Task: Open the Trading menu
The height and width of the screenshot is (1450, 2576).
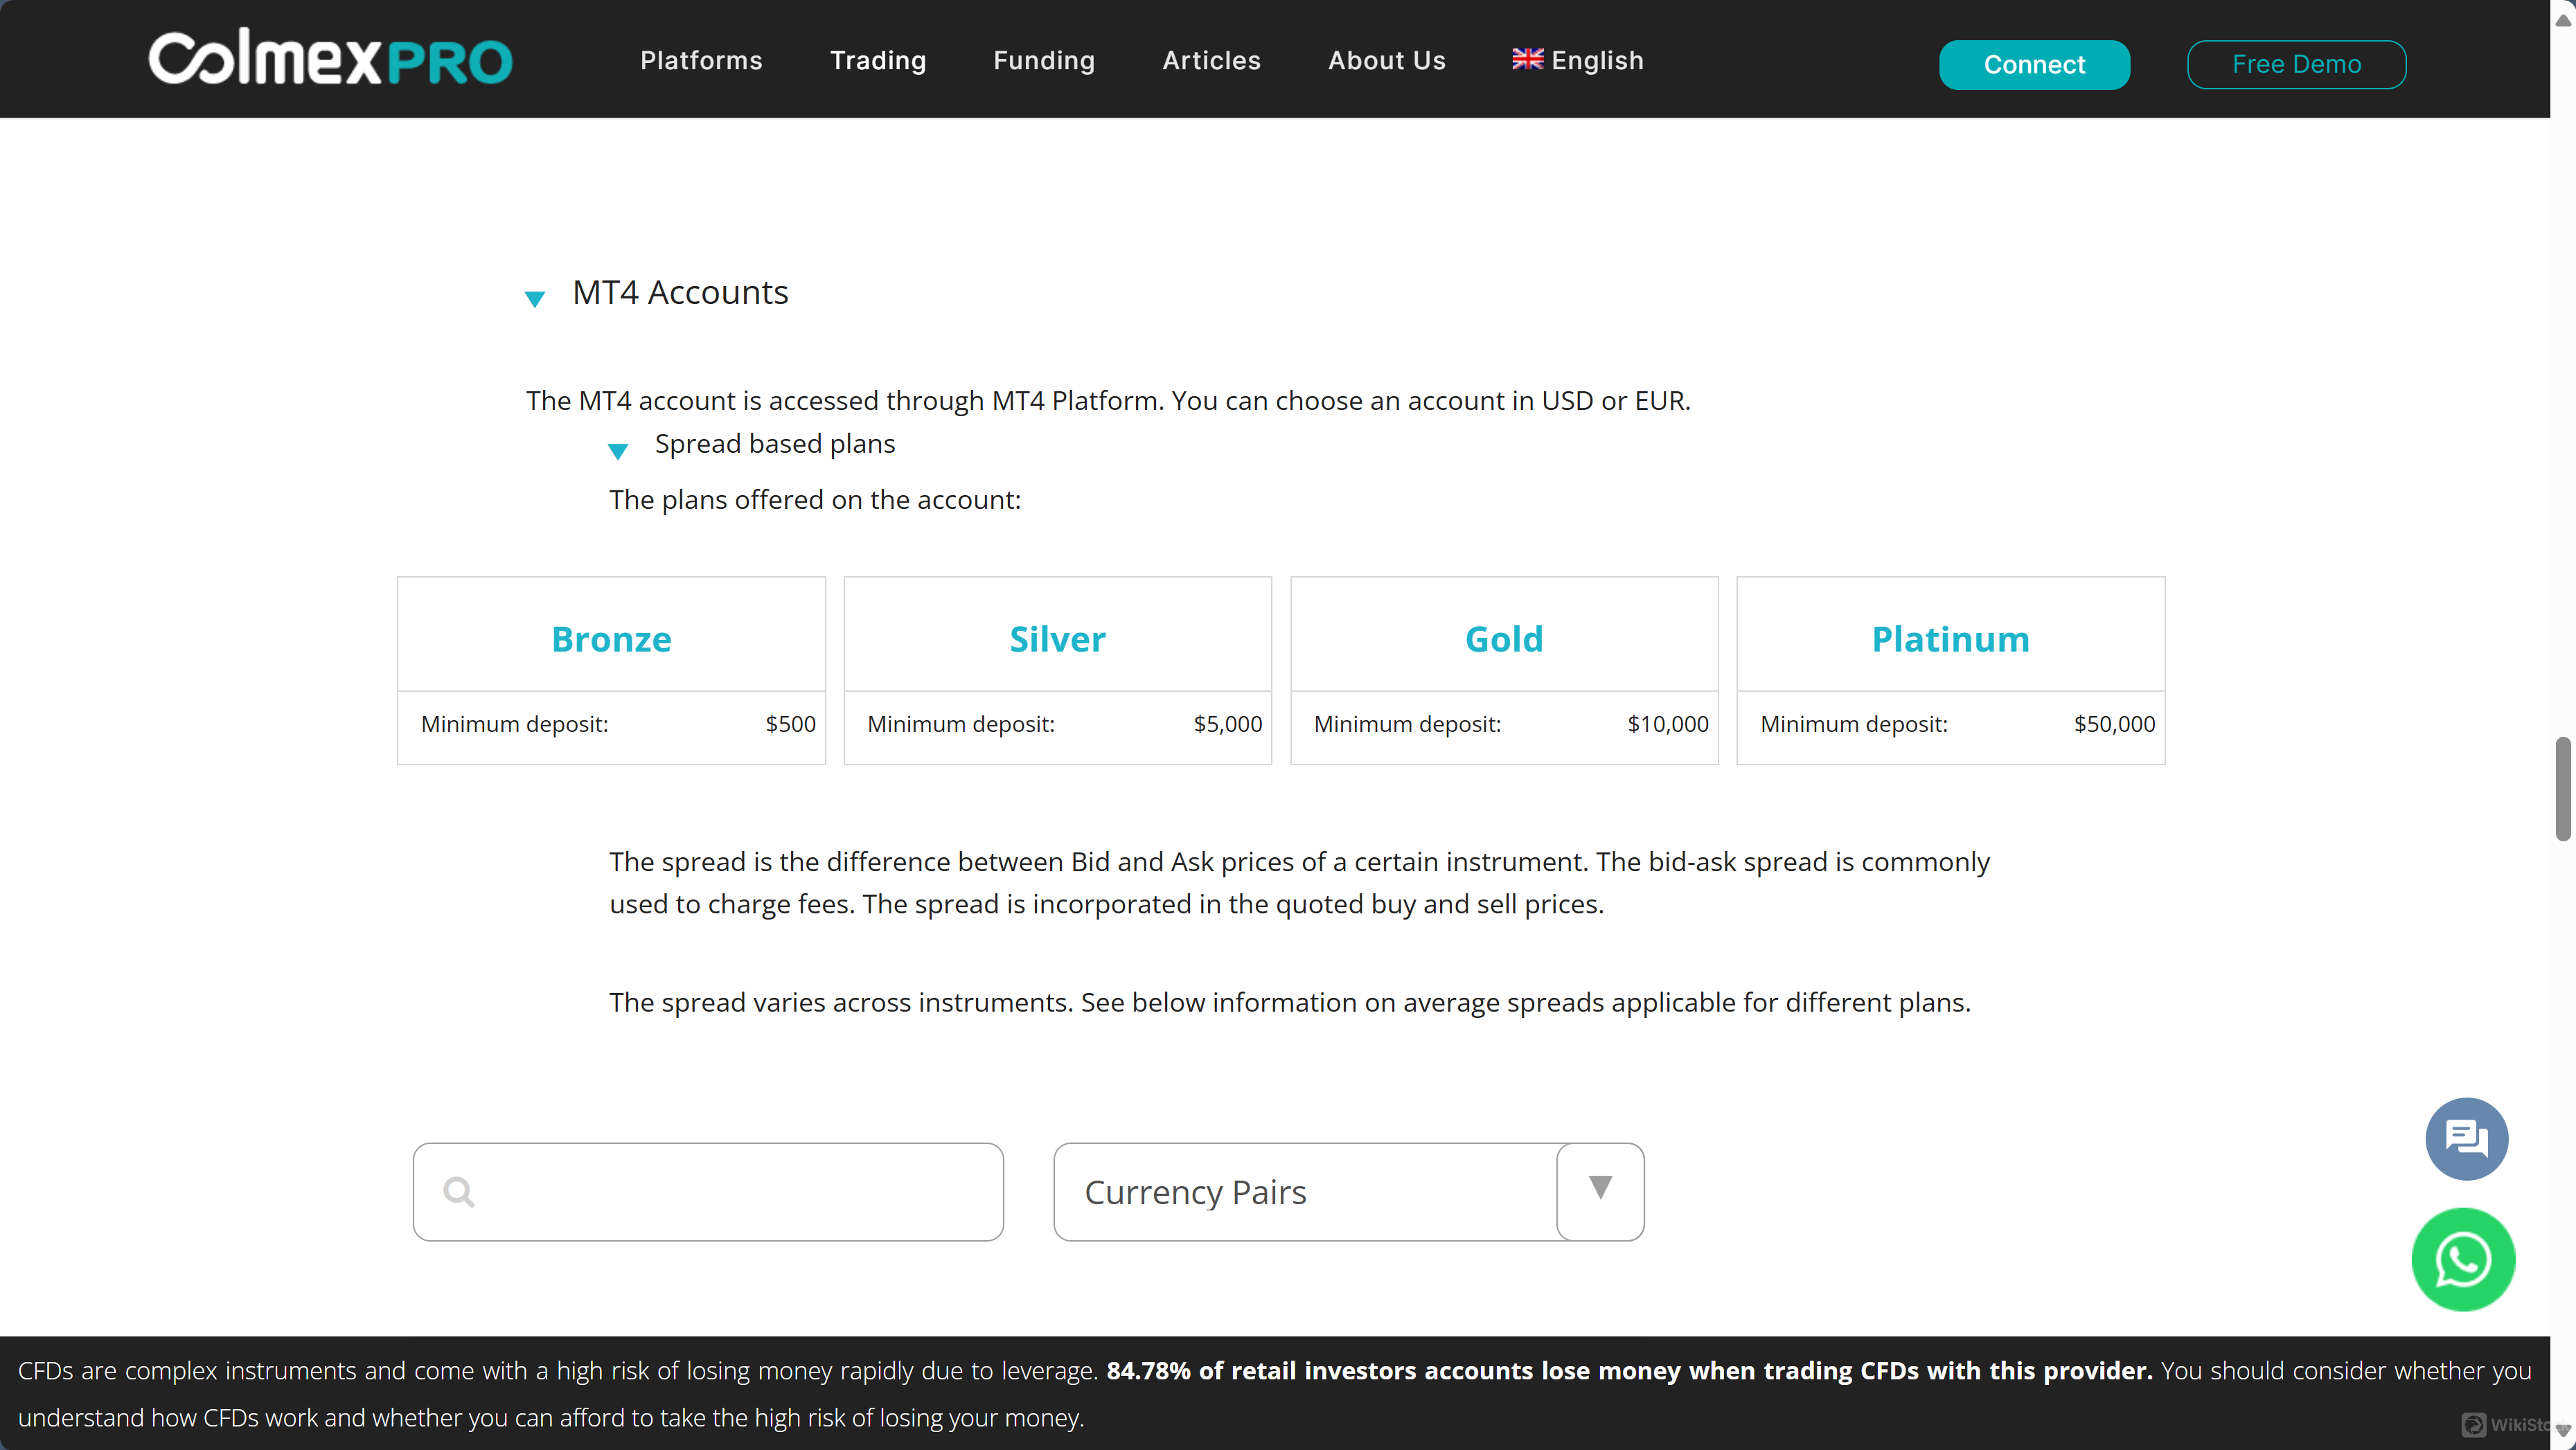Action: coord(878,60)
